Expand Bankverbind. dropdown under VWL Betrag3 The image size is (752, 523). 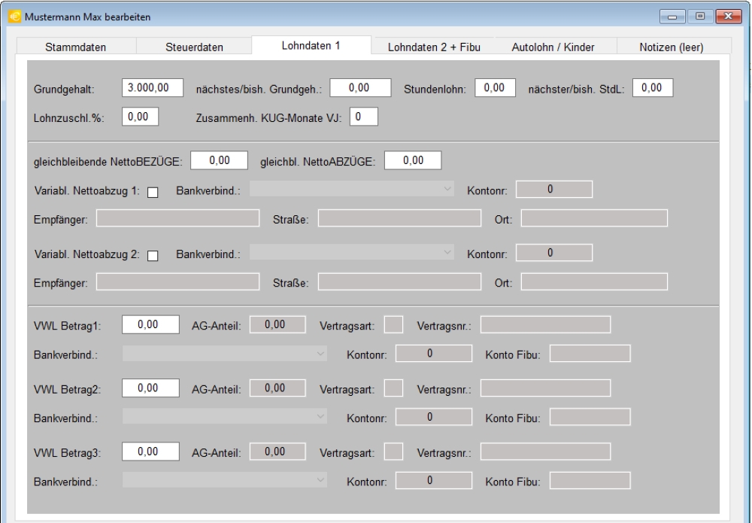click(224, 480)
